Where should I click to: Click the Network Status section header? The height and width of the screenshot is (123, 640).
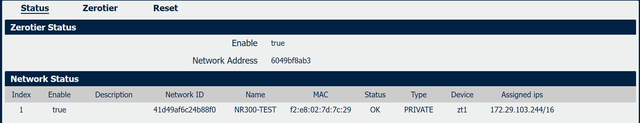pos(320,79)
